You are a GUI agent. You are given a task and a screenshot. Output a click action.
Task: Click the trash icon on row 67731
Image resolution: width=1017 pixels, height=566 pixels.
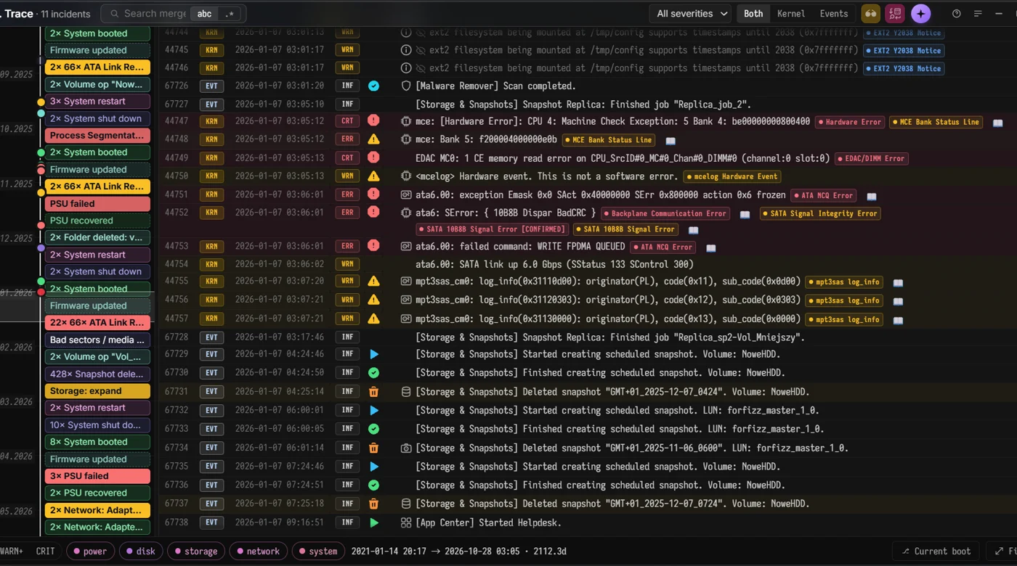[x=373, y=392]
